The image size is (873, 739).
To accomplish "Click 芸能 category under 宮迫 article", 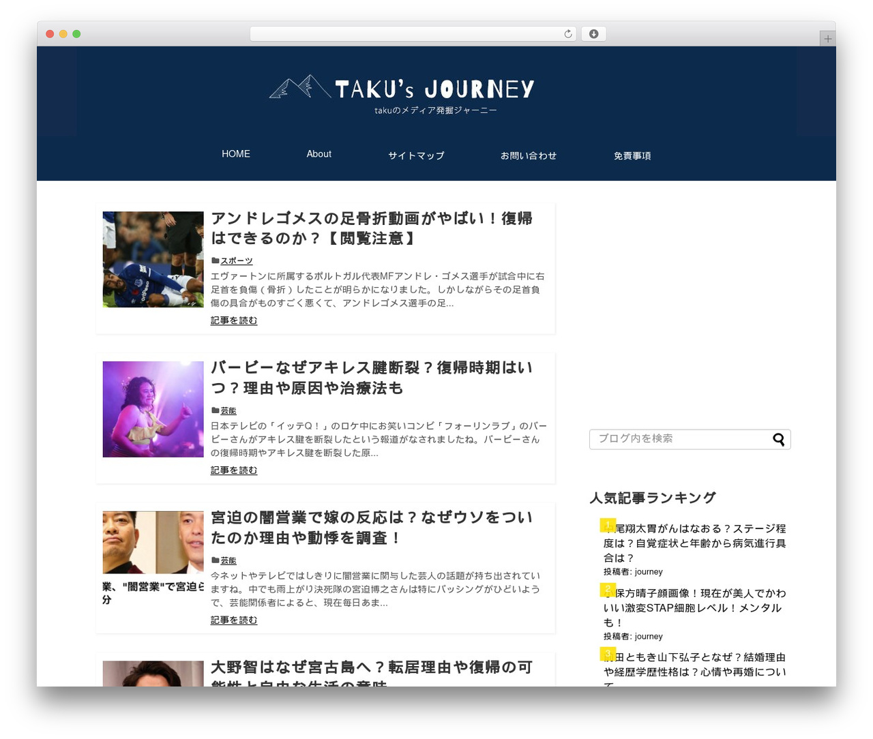I will 228,561.
